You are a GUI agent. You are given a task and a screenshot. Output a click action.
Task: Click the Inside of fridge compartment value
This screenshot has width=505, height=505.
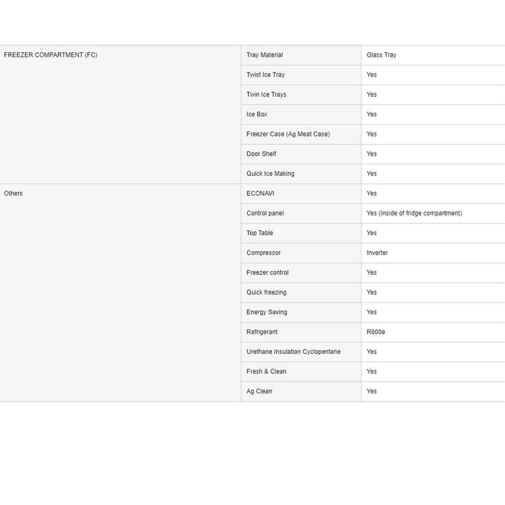(414, 213)
